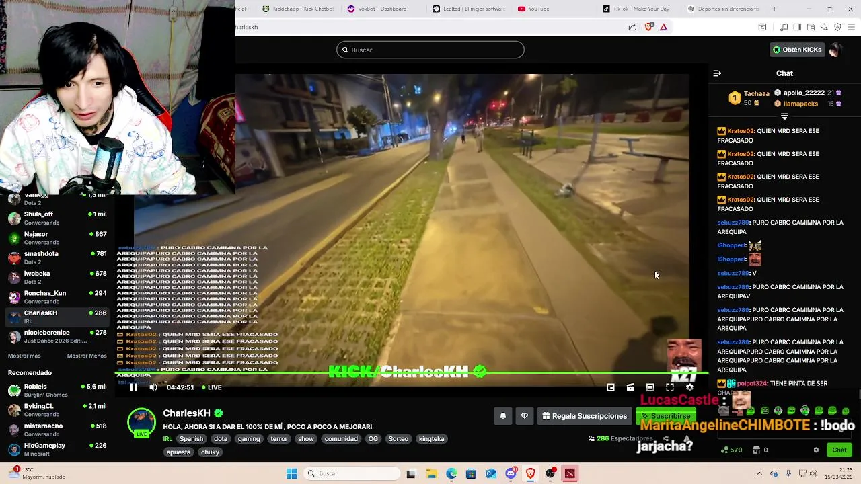The height and width of the screenshot is (484, 861).
Task: Click the chuky tag
Action: 210,452
